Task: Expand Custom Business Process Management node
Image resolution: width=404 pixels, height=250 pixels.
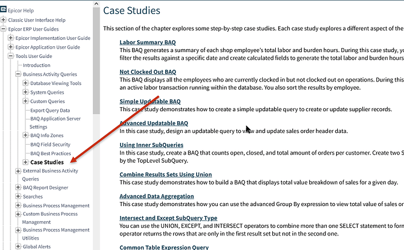Action: 18,214
